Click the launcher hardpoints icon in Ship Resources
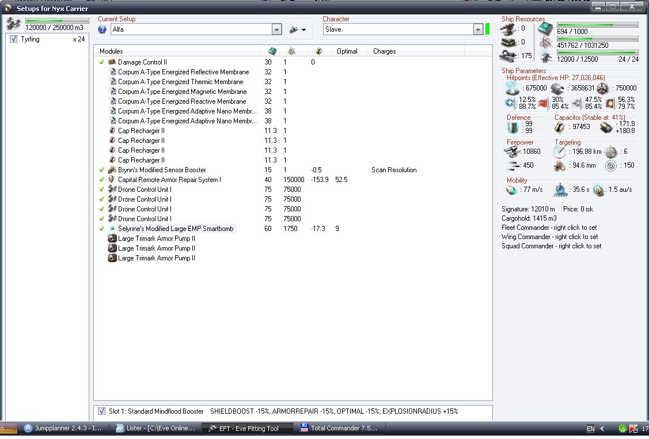 [508, 42]
